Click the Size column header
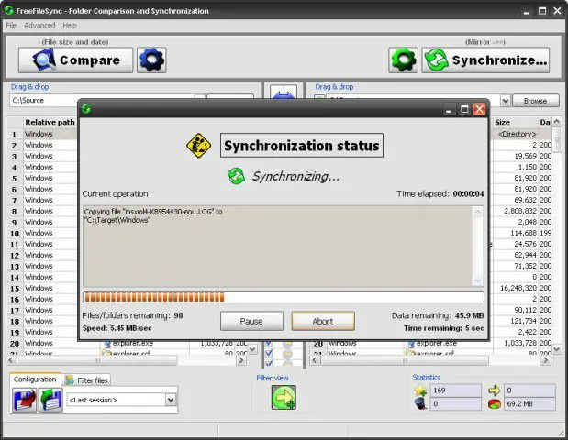 (x=503, y=122)
